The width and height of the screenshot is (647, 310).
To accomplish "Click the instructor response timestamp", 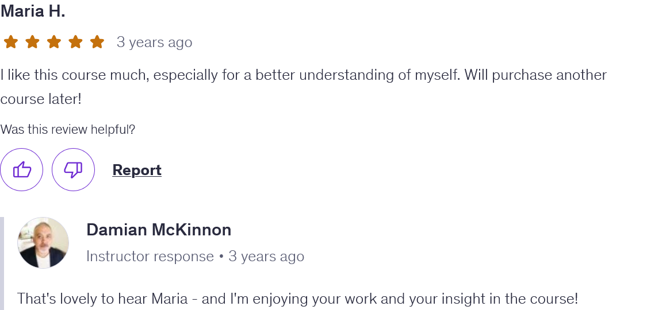I will pyautogui.click(x=266, y=256).
